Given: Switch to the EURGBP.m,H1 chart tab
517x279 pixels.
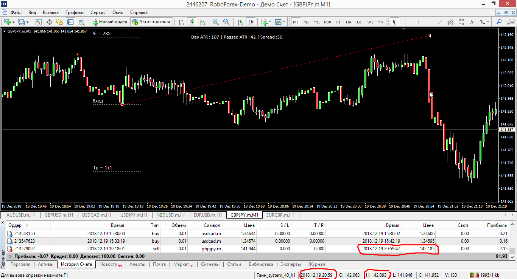Looking at the screenshot, I should [280, 215].
